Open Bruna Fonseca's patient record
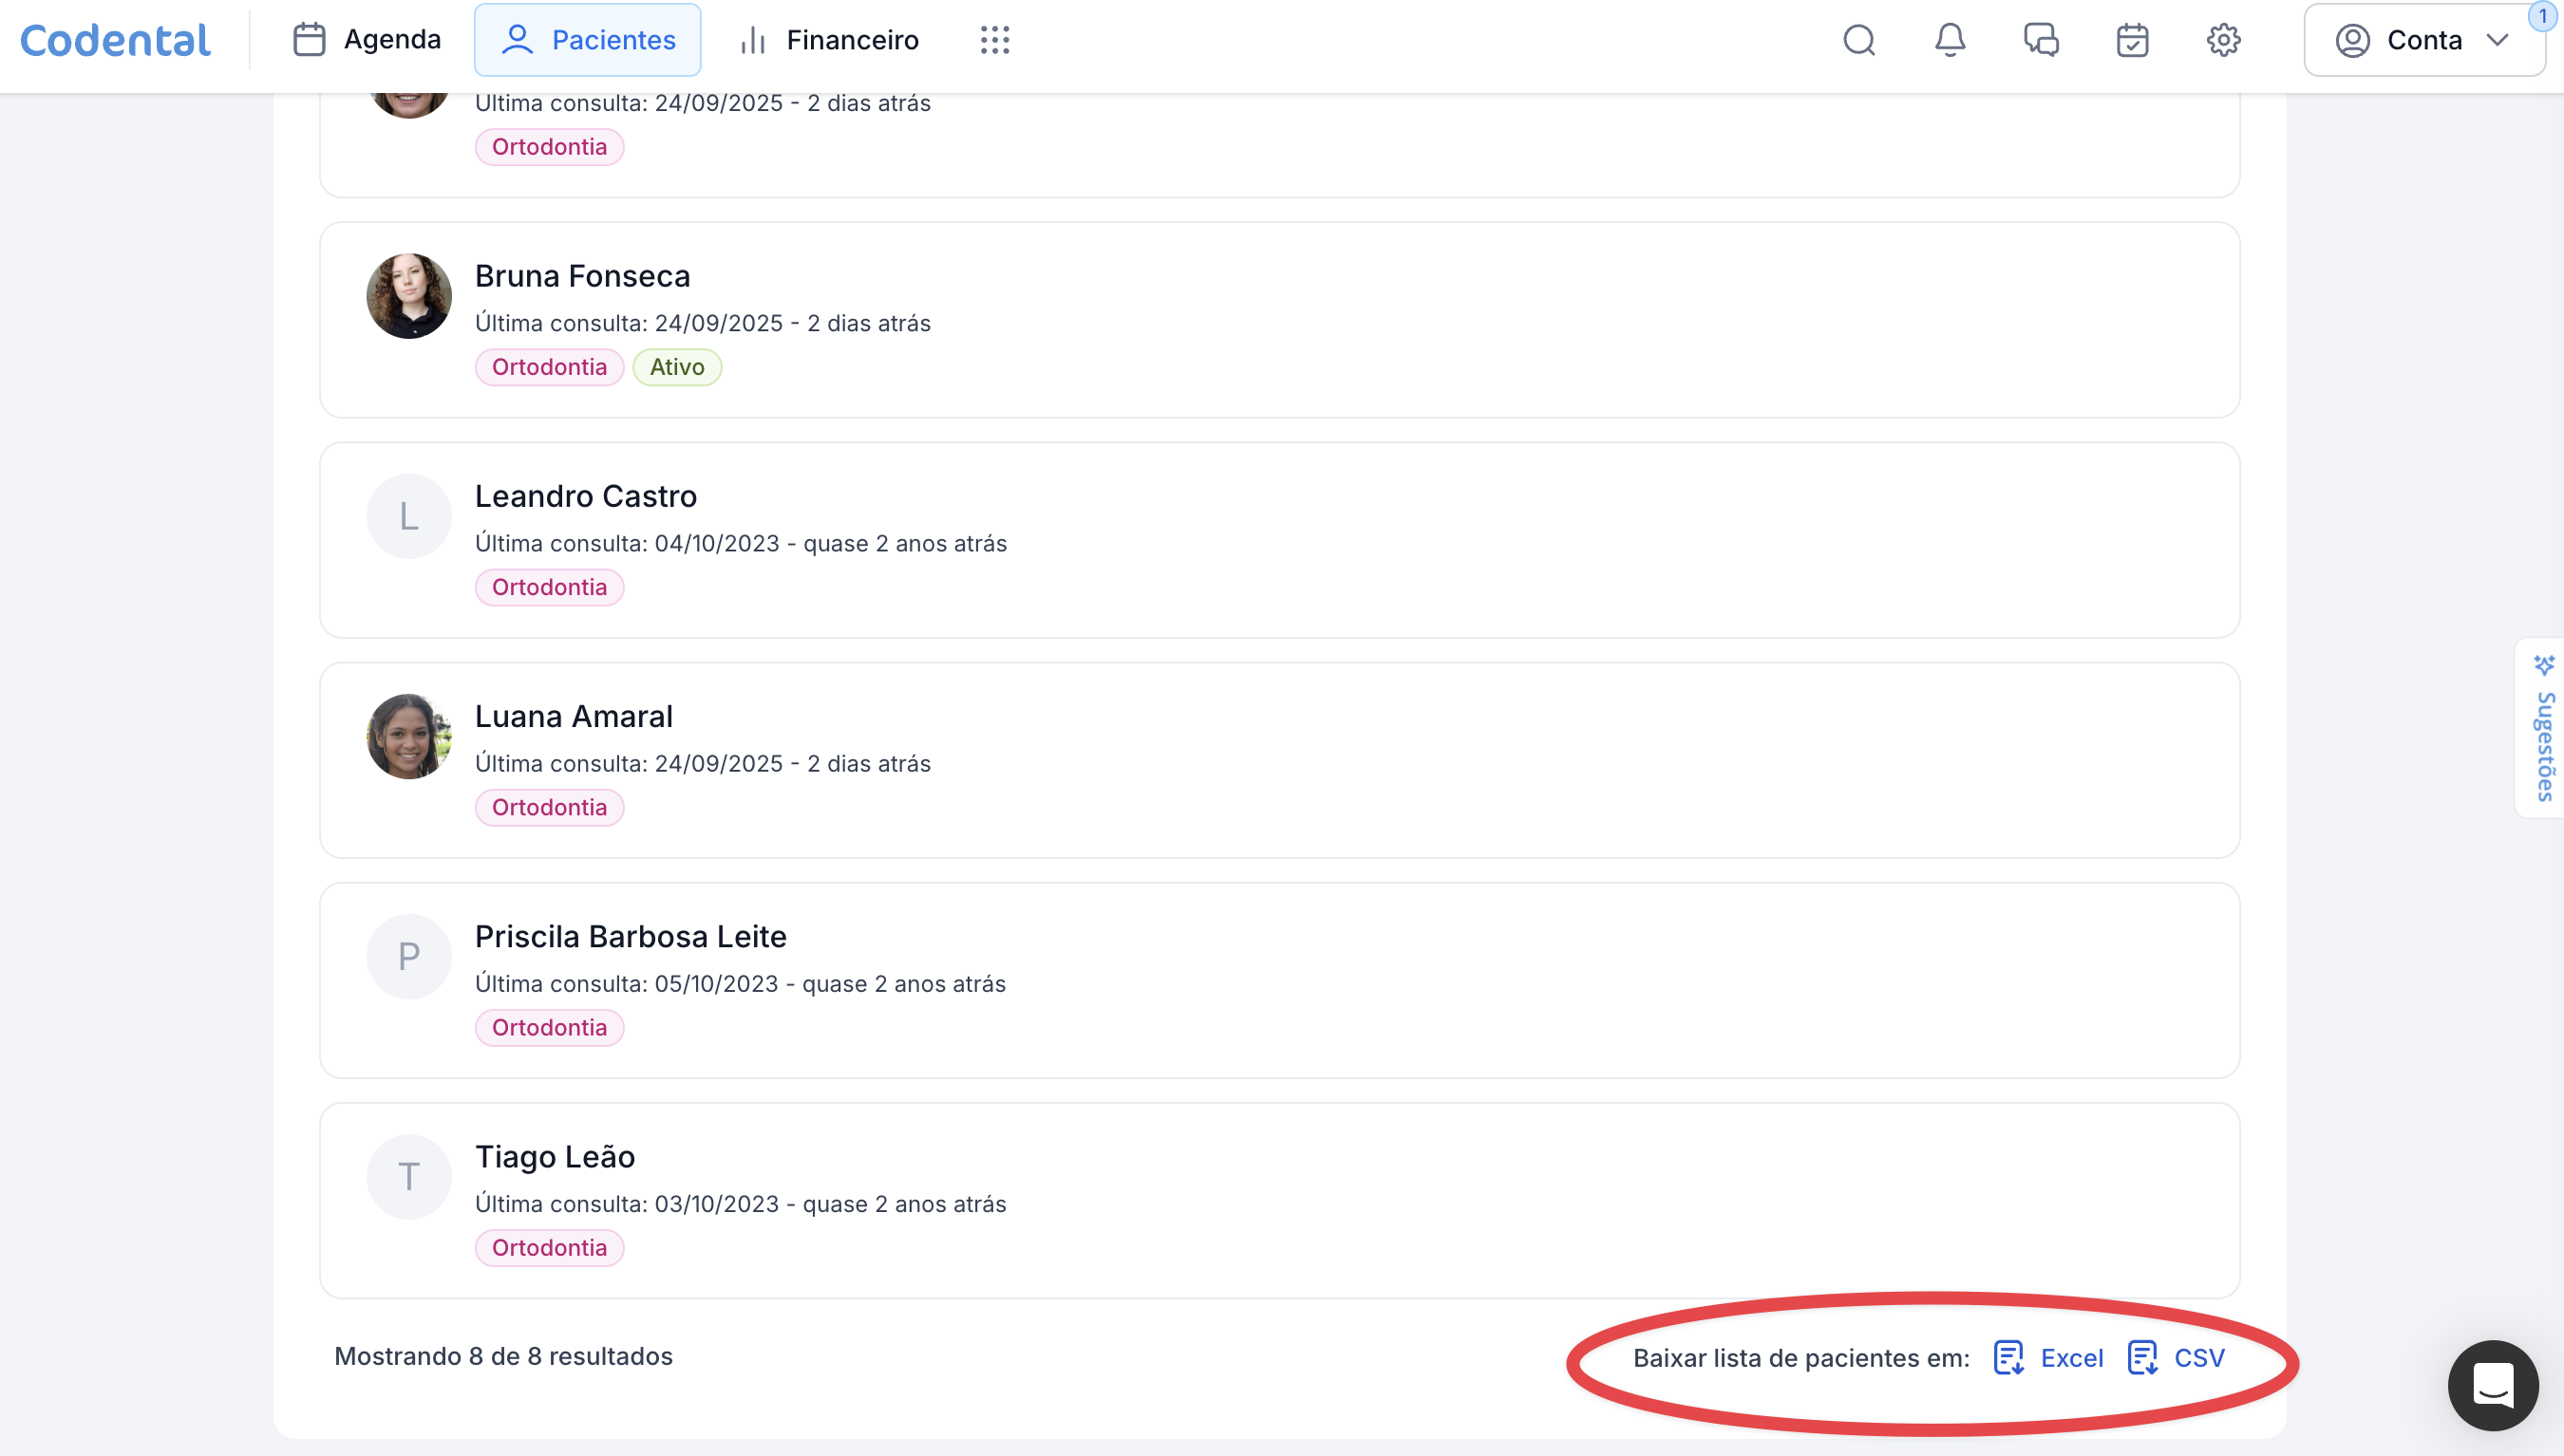 (x=582, y=276)
